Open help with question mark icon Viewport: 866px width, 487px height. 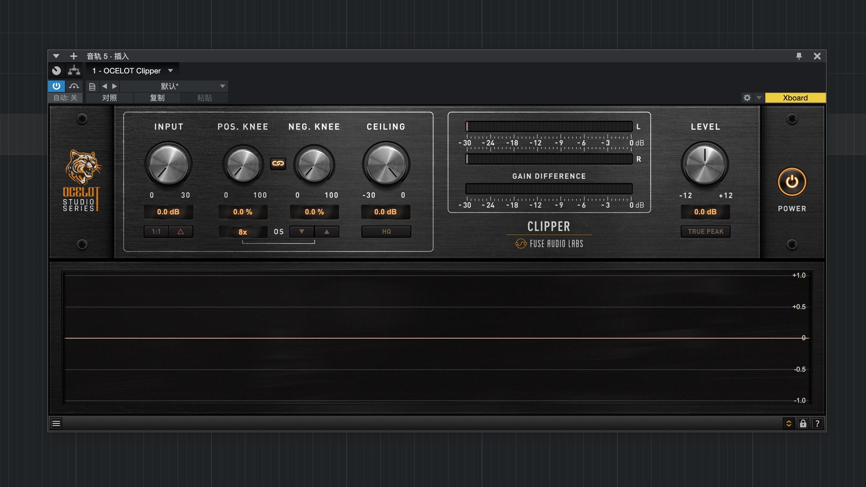pos(817,423)
